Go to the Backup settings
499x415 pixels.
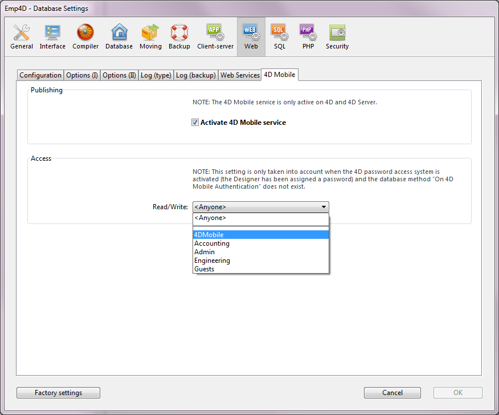179,36
